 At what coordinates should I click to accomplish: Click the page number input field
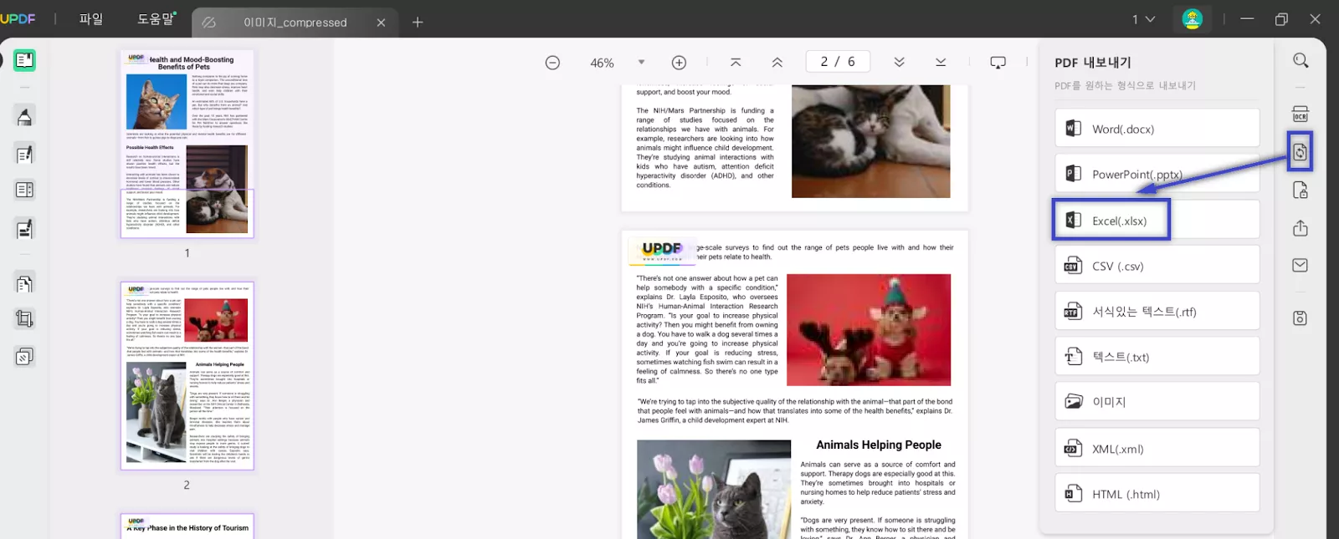tap(838, 62)
